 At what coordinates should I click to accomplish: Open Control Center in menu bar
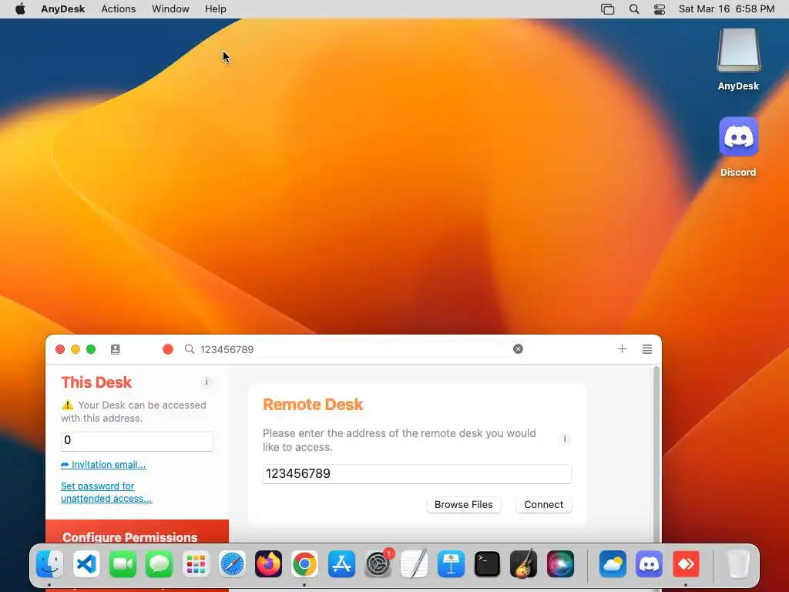click(660, 9)
